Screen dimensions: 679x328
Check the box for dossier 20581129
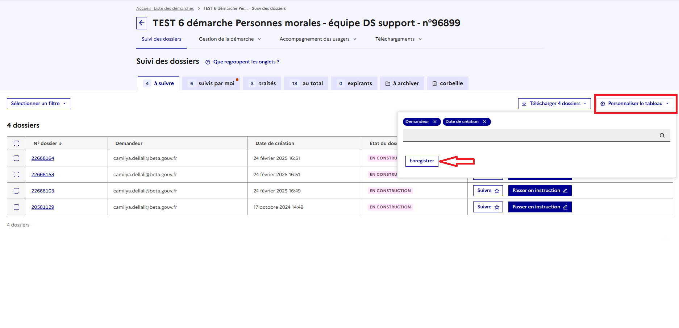coord(17,207)
